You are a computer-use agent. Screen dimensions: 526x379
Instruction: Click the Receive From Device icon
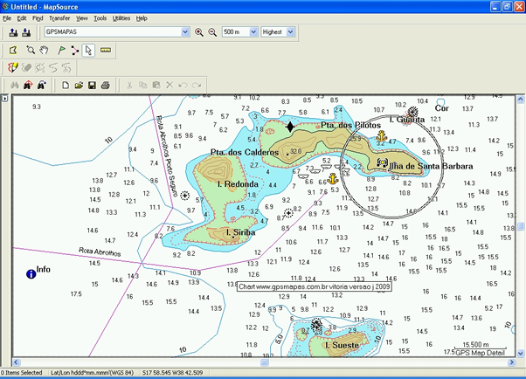[26, 32]
